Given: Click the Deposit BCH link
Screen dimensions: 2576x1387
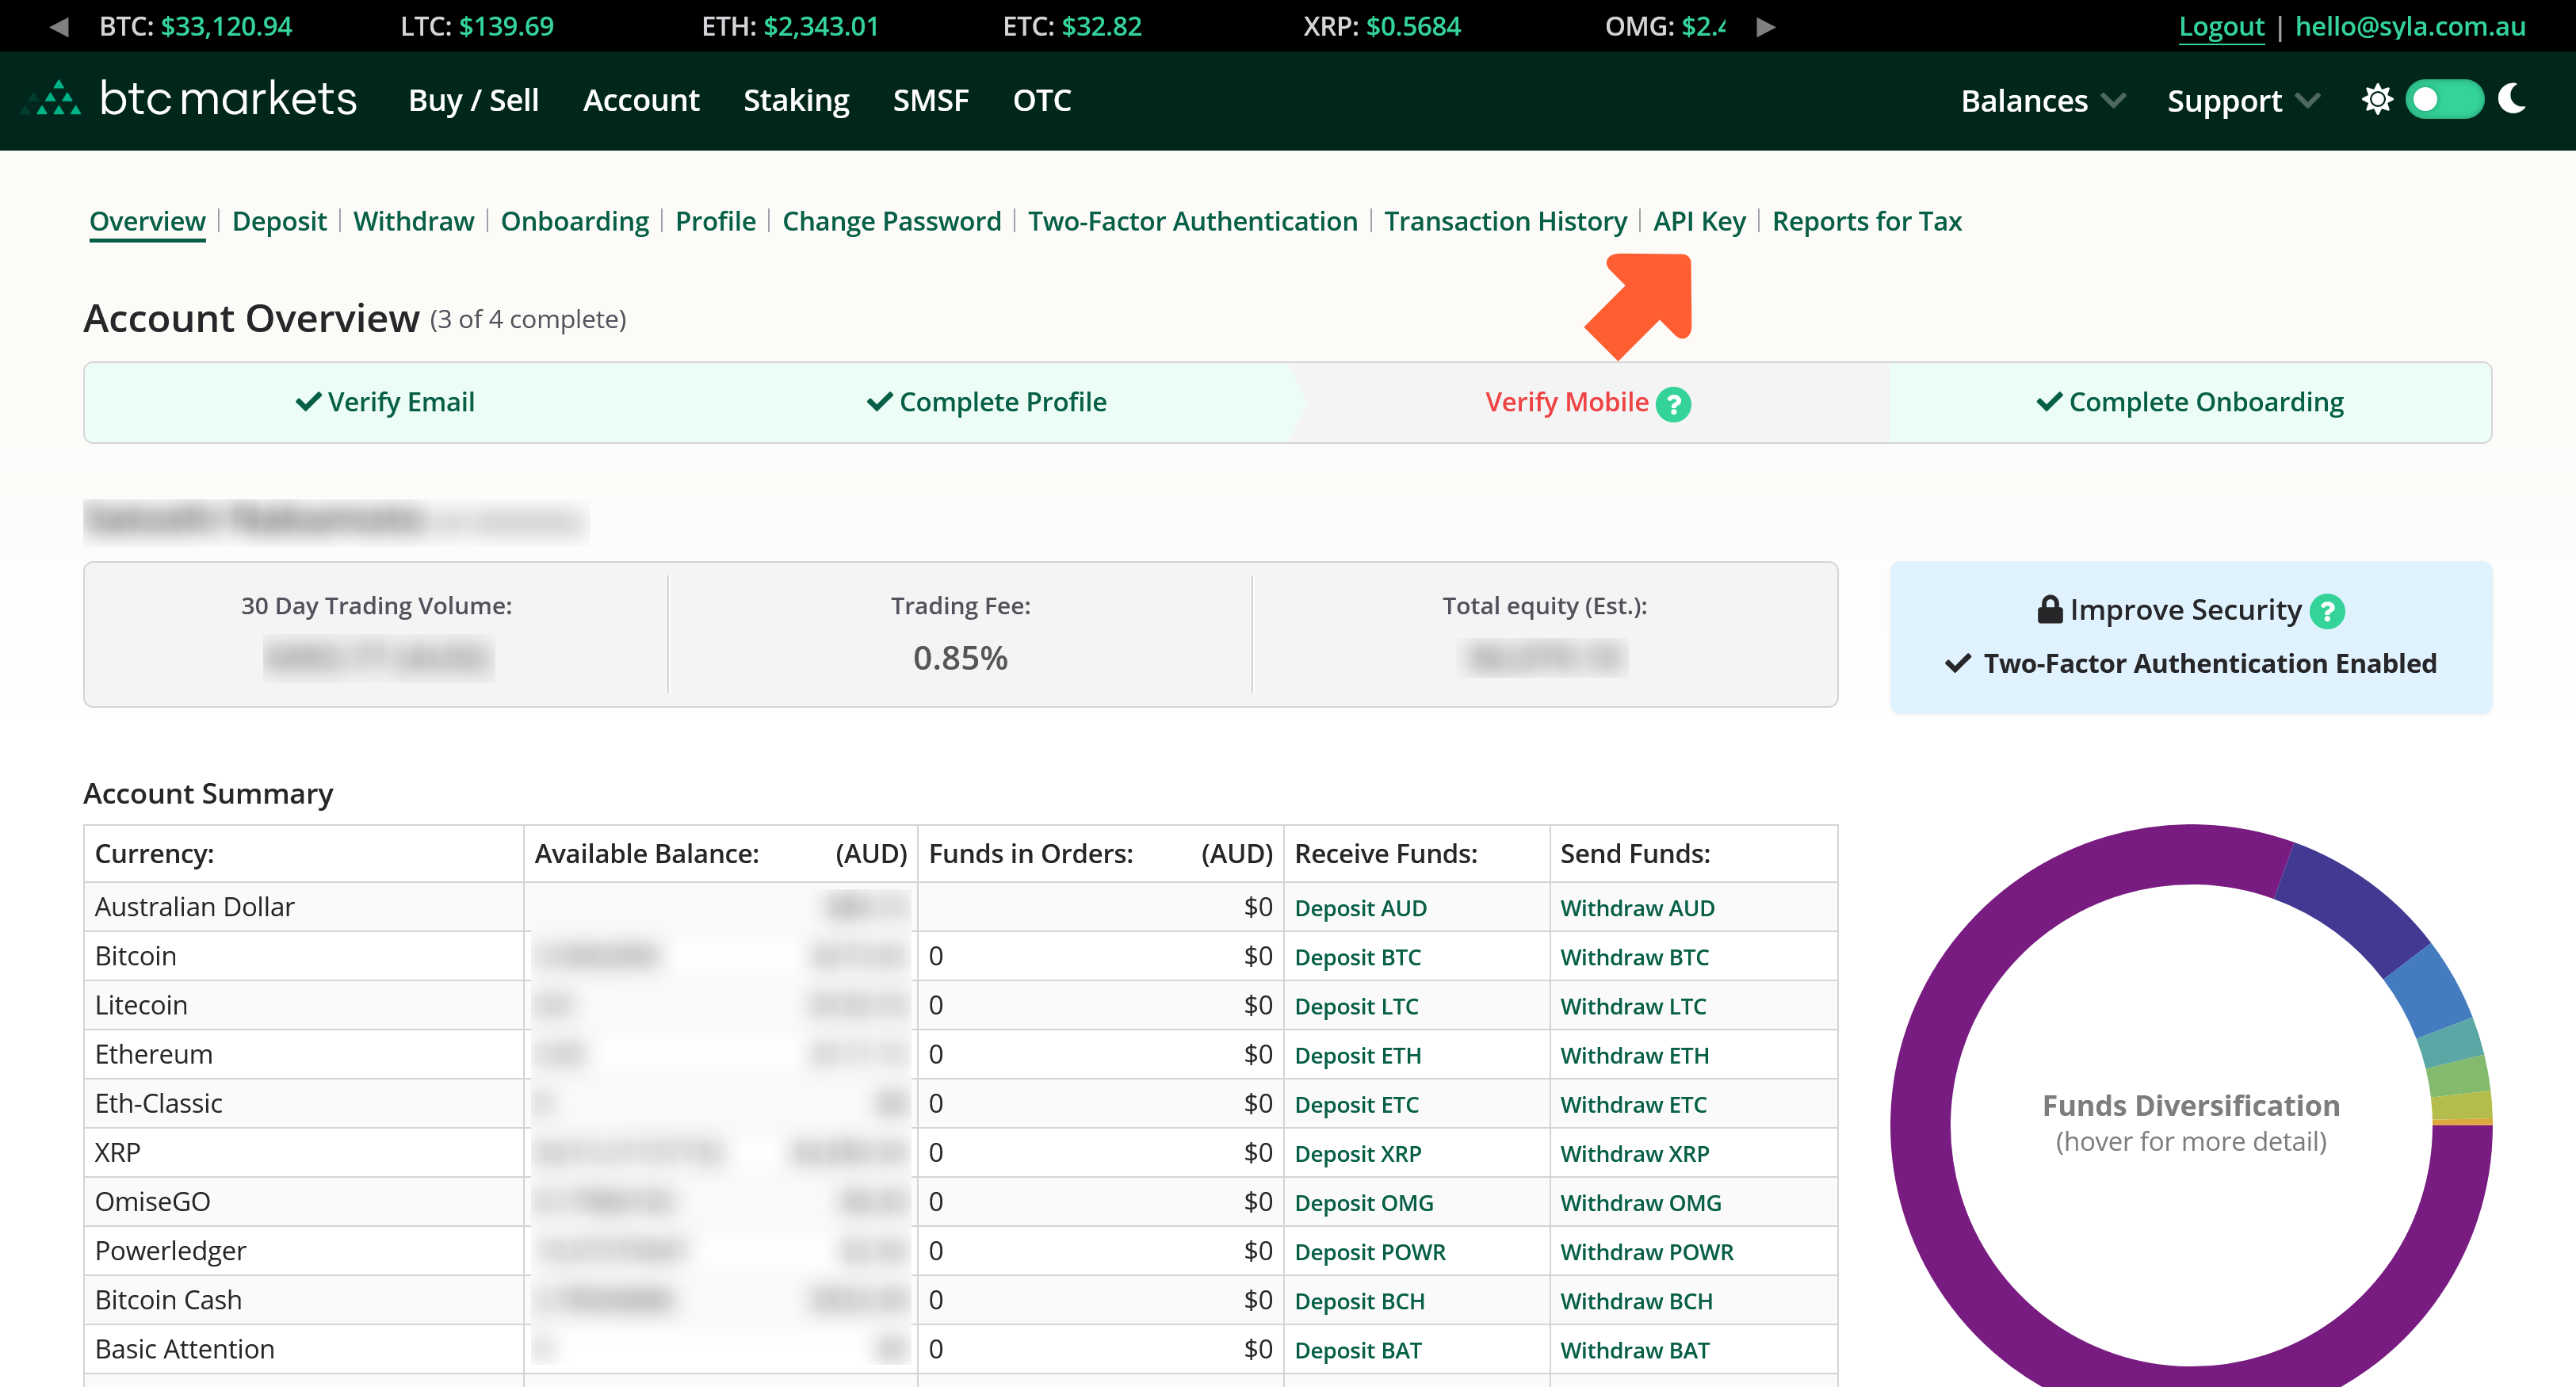Looking at the screenshot, I should click(x=1359, y=1301).
